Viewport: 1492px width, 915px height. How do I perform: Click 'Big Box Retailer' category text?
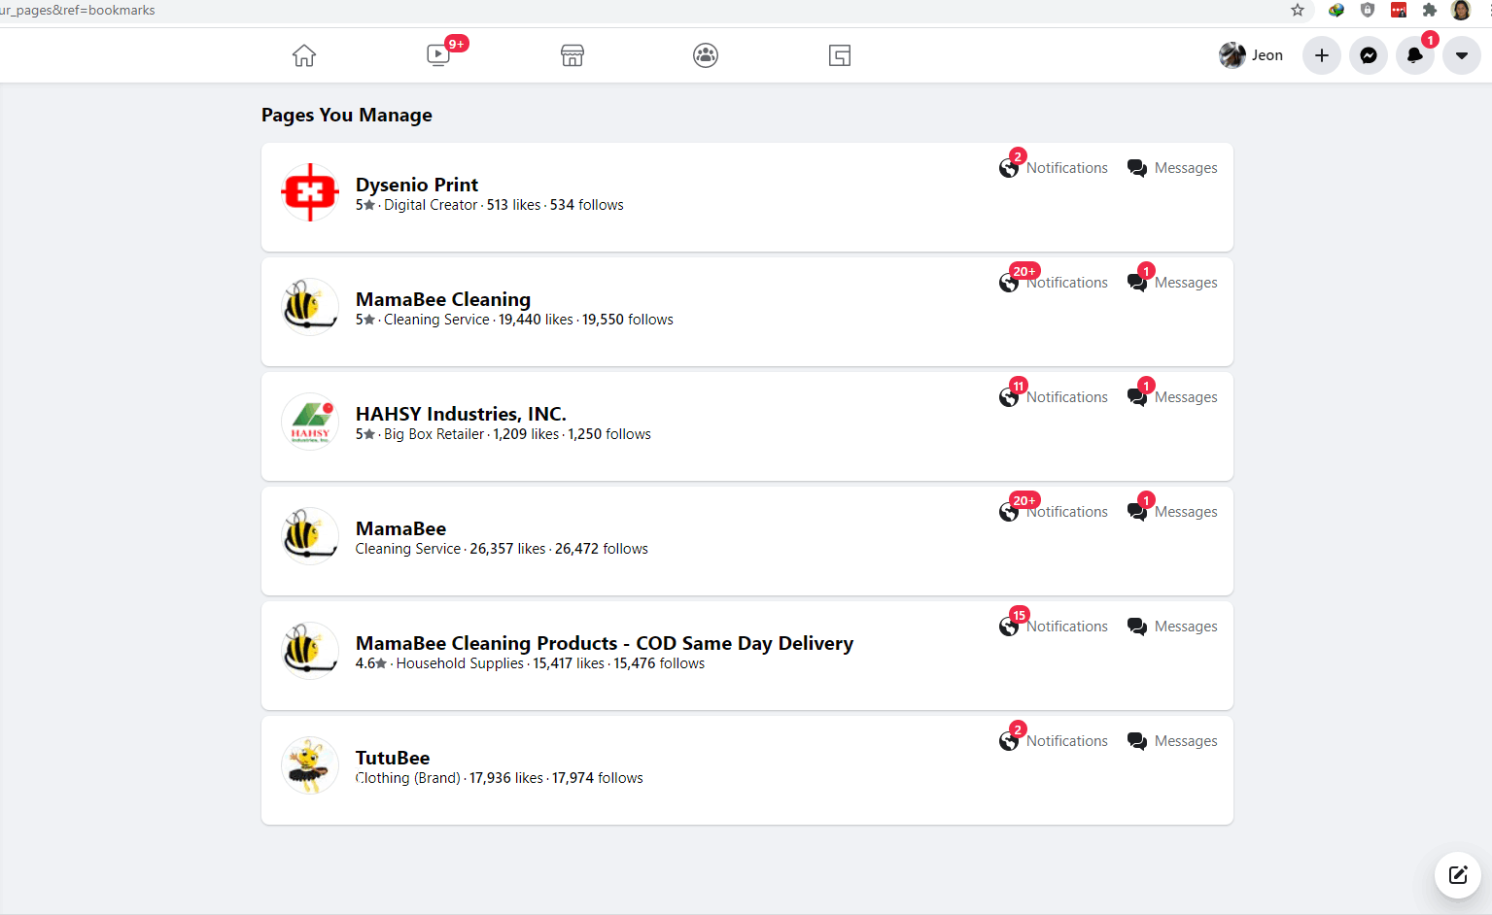(x=434, y=434)
